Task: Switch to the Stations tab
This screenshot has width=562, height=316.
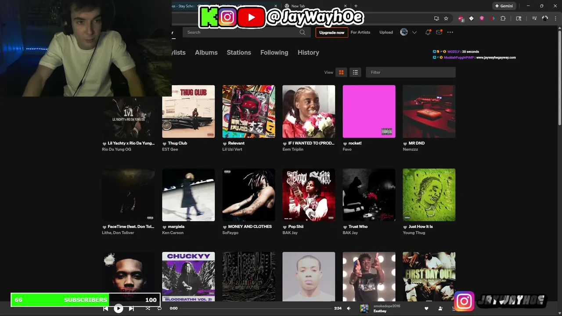Action: pos(239,52)
